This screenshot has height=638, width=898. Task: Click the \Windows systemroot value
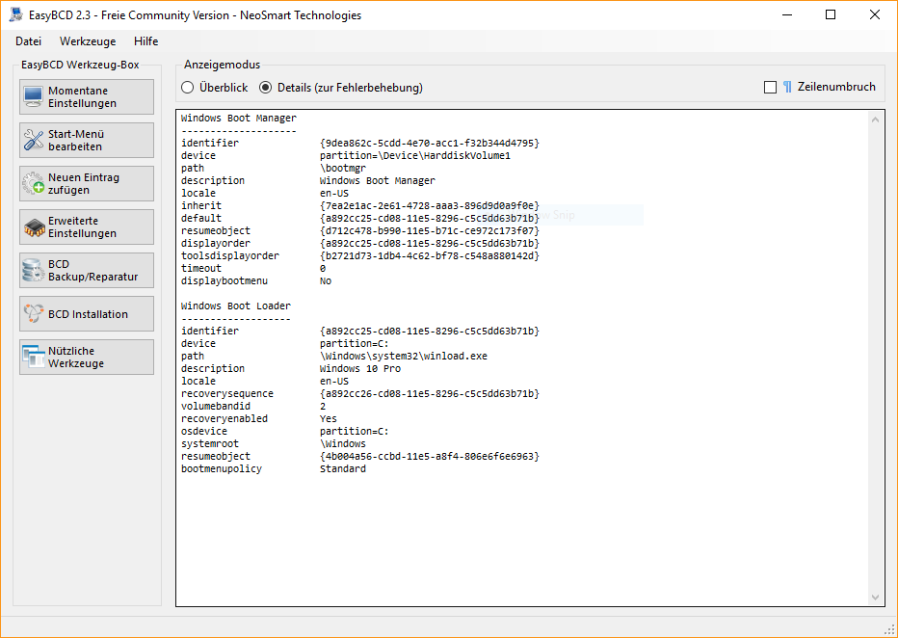pos(342,444)
